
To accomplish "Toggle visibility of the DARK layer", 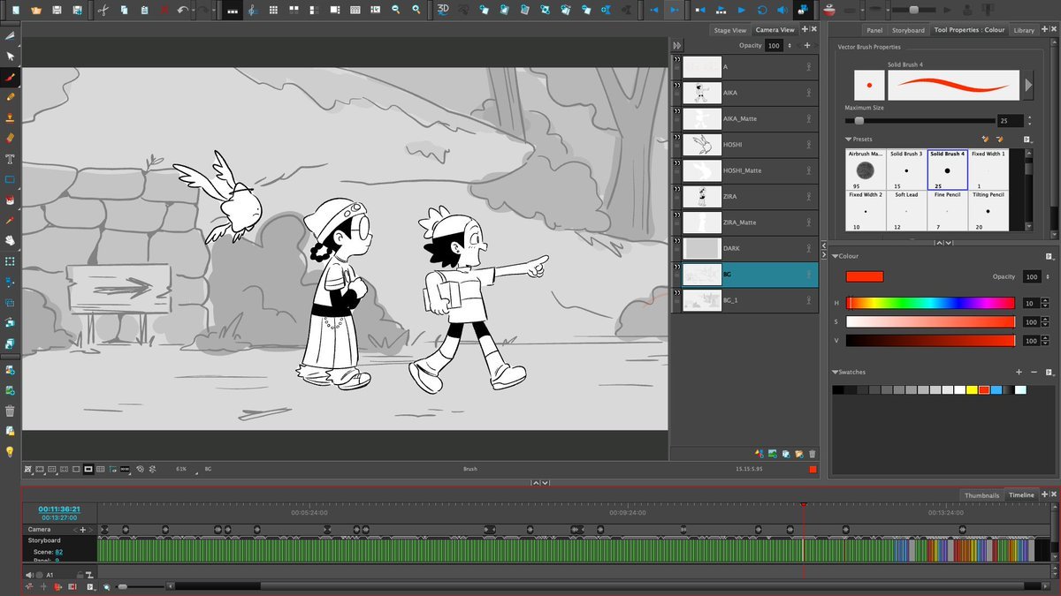I will pyautogui.click(x=677, y=248).
